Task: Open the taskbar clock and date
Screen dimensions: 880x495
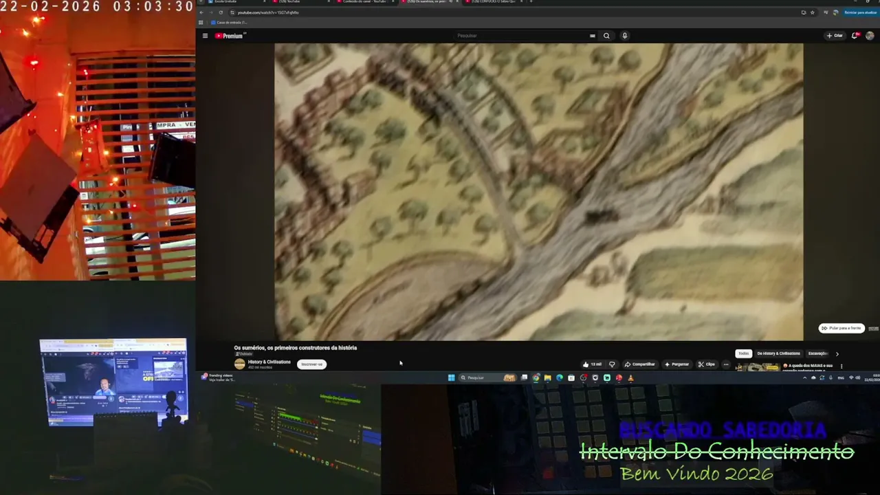Action: click(873, 377)
